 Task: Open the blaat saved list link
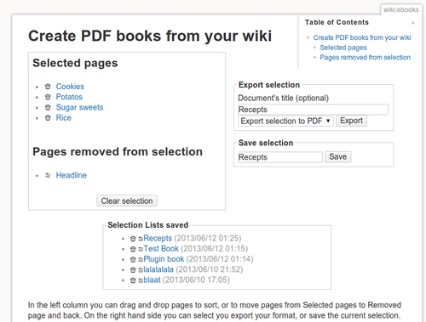152,280
